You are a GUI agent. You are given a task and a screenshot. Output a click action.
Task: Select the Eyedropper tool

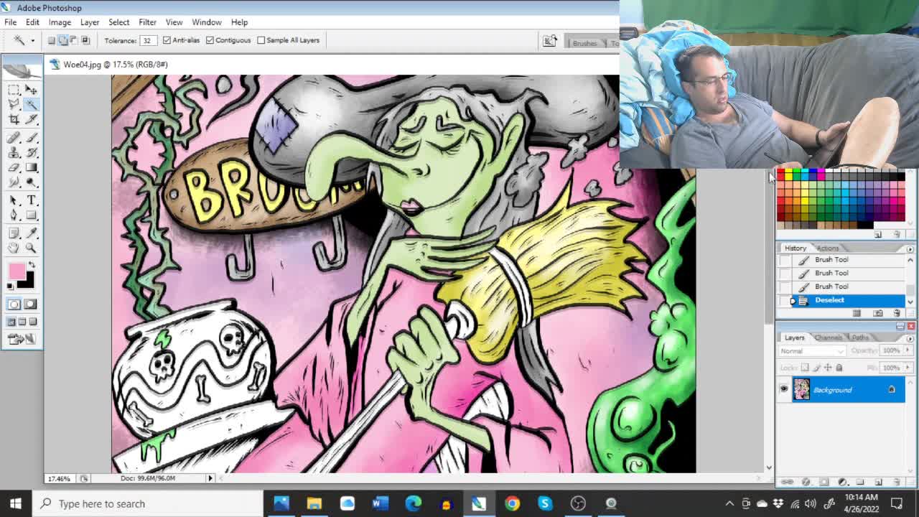point(31,233)
